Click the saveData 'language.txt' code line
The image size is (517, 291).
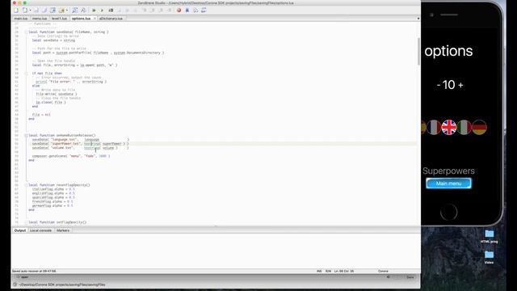pos(80,140)
